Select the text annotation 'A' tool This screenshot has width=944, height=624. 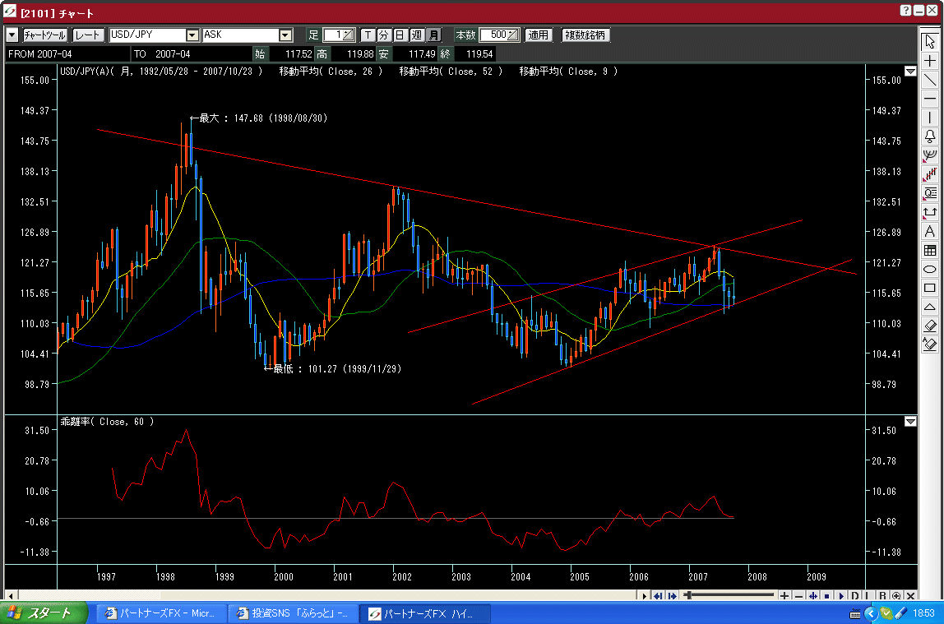[x=930, y=231]
